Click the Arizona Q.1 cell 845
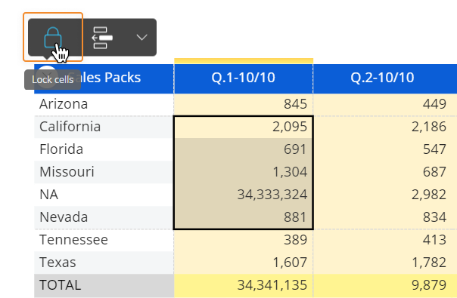 point(244,104)
